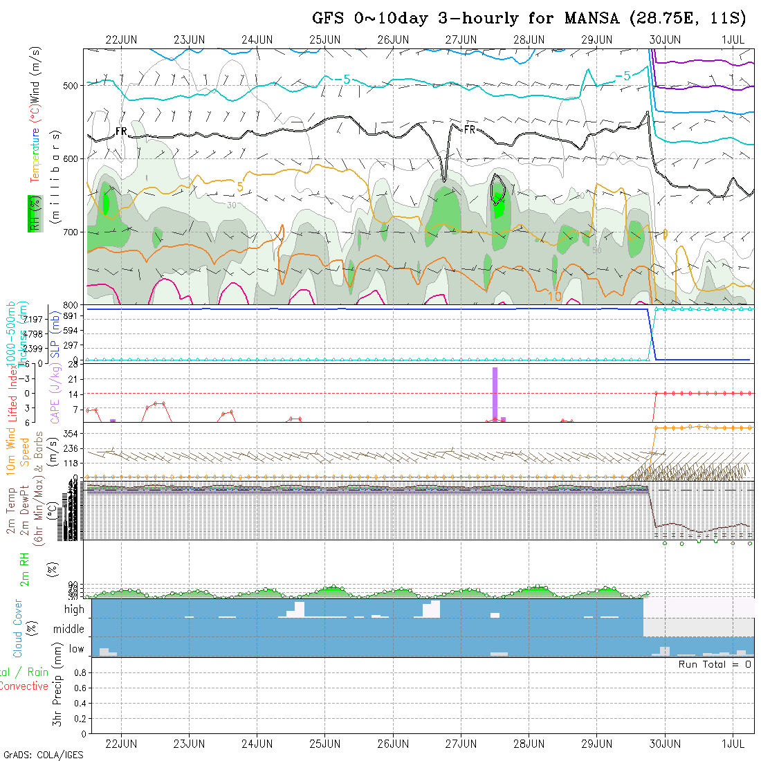761x761 pixels.
Task: Click the FR freezing-level label near 27JUN
Action: coord(470,129)
